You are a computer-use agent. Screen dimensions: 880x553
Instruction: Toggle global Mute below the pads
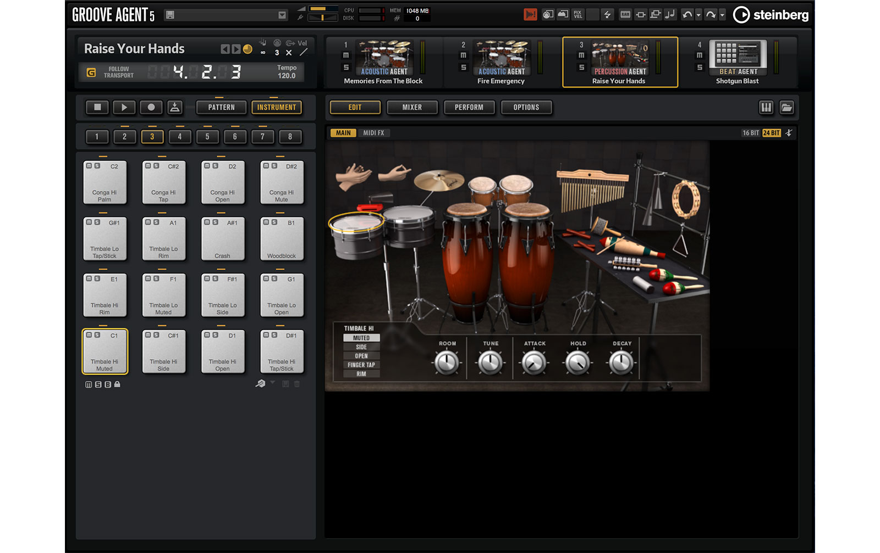(x=89, y=384)
